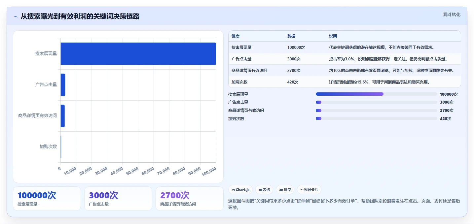Click the 100000次 value next to the progress bar
The height and width of the screenshot is (224, 474).
[449, 94]
